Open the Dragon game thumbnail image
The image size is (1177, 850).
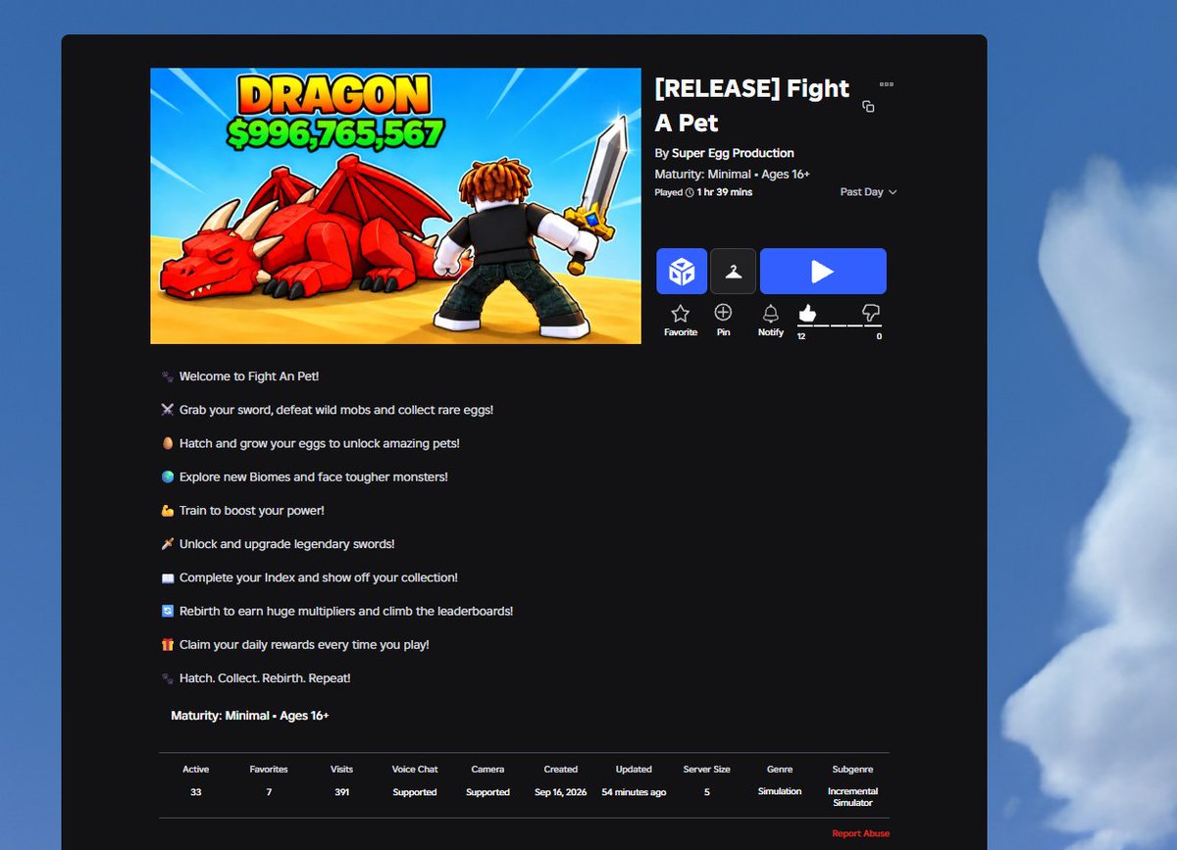click(x=395, y=206)
